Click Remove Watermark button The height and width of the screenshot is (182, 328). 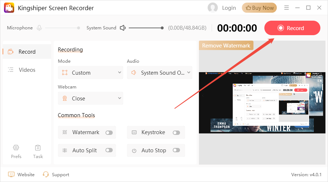pos(226,45)
